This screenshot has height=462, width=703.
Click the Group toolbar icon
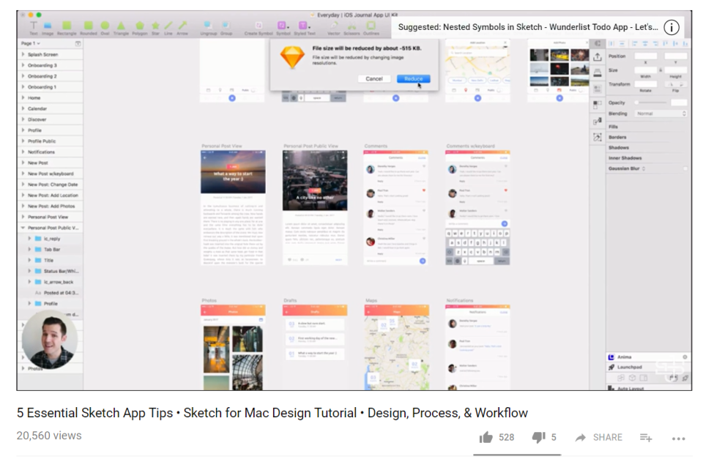tap(226, 27)
